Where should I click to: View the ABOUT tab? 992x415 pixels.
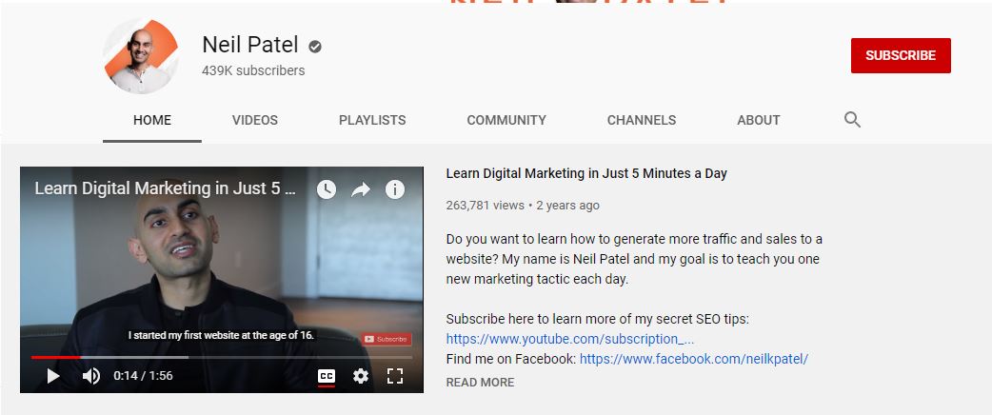[x=759, y=120]
